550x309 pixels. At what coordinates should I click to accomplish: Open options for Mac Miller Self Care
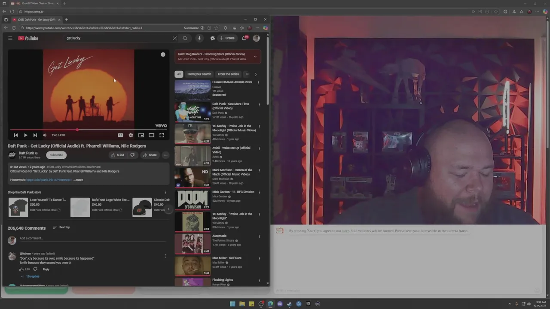(259, 258)
